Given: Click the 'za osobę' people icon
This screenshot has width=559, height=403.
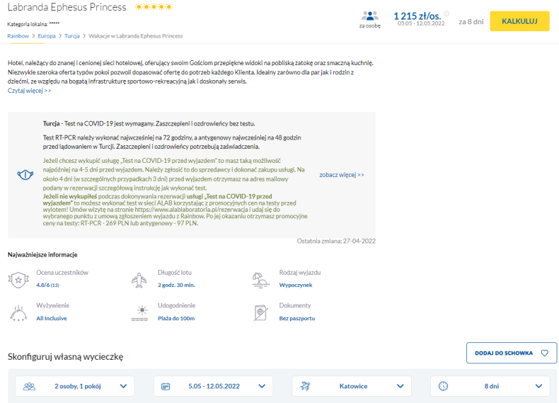Looking at the screenshot, I should click(369, 16).
